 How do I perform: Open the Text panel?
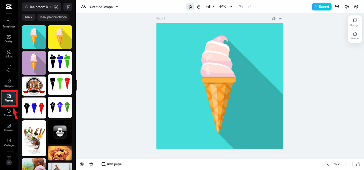pyautogui.click(x=9, y=68)
